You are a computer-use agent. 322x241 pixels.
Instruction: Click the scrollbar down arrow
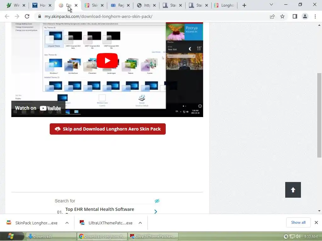[x=319, y=211]
